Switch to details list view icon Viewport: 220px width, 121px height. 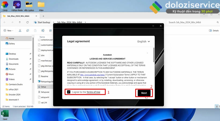[x=217, y=106]
